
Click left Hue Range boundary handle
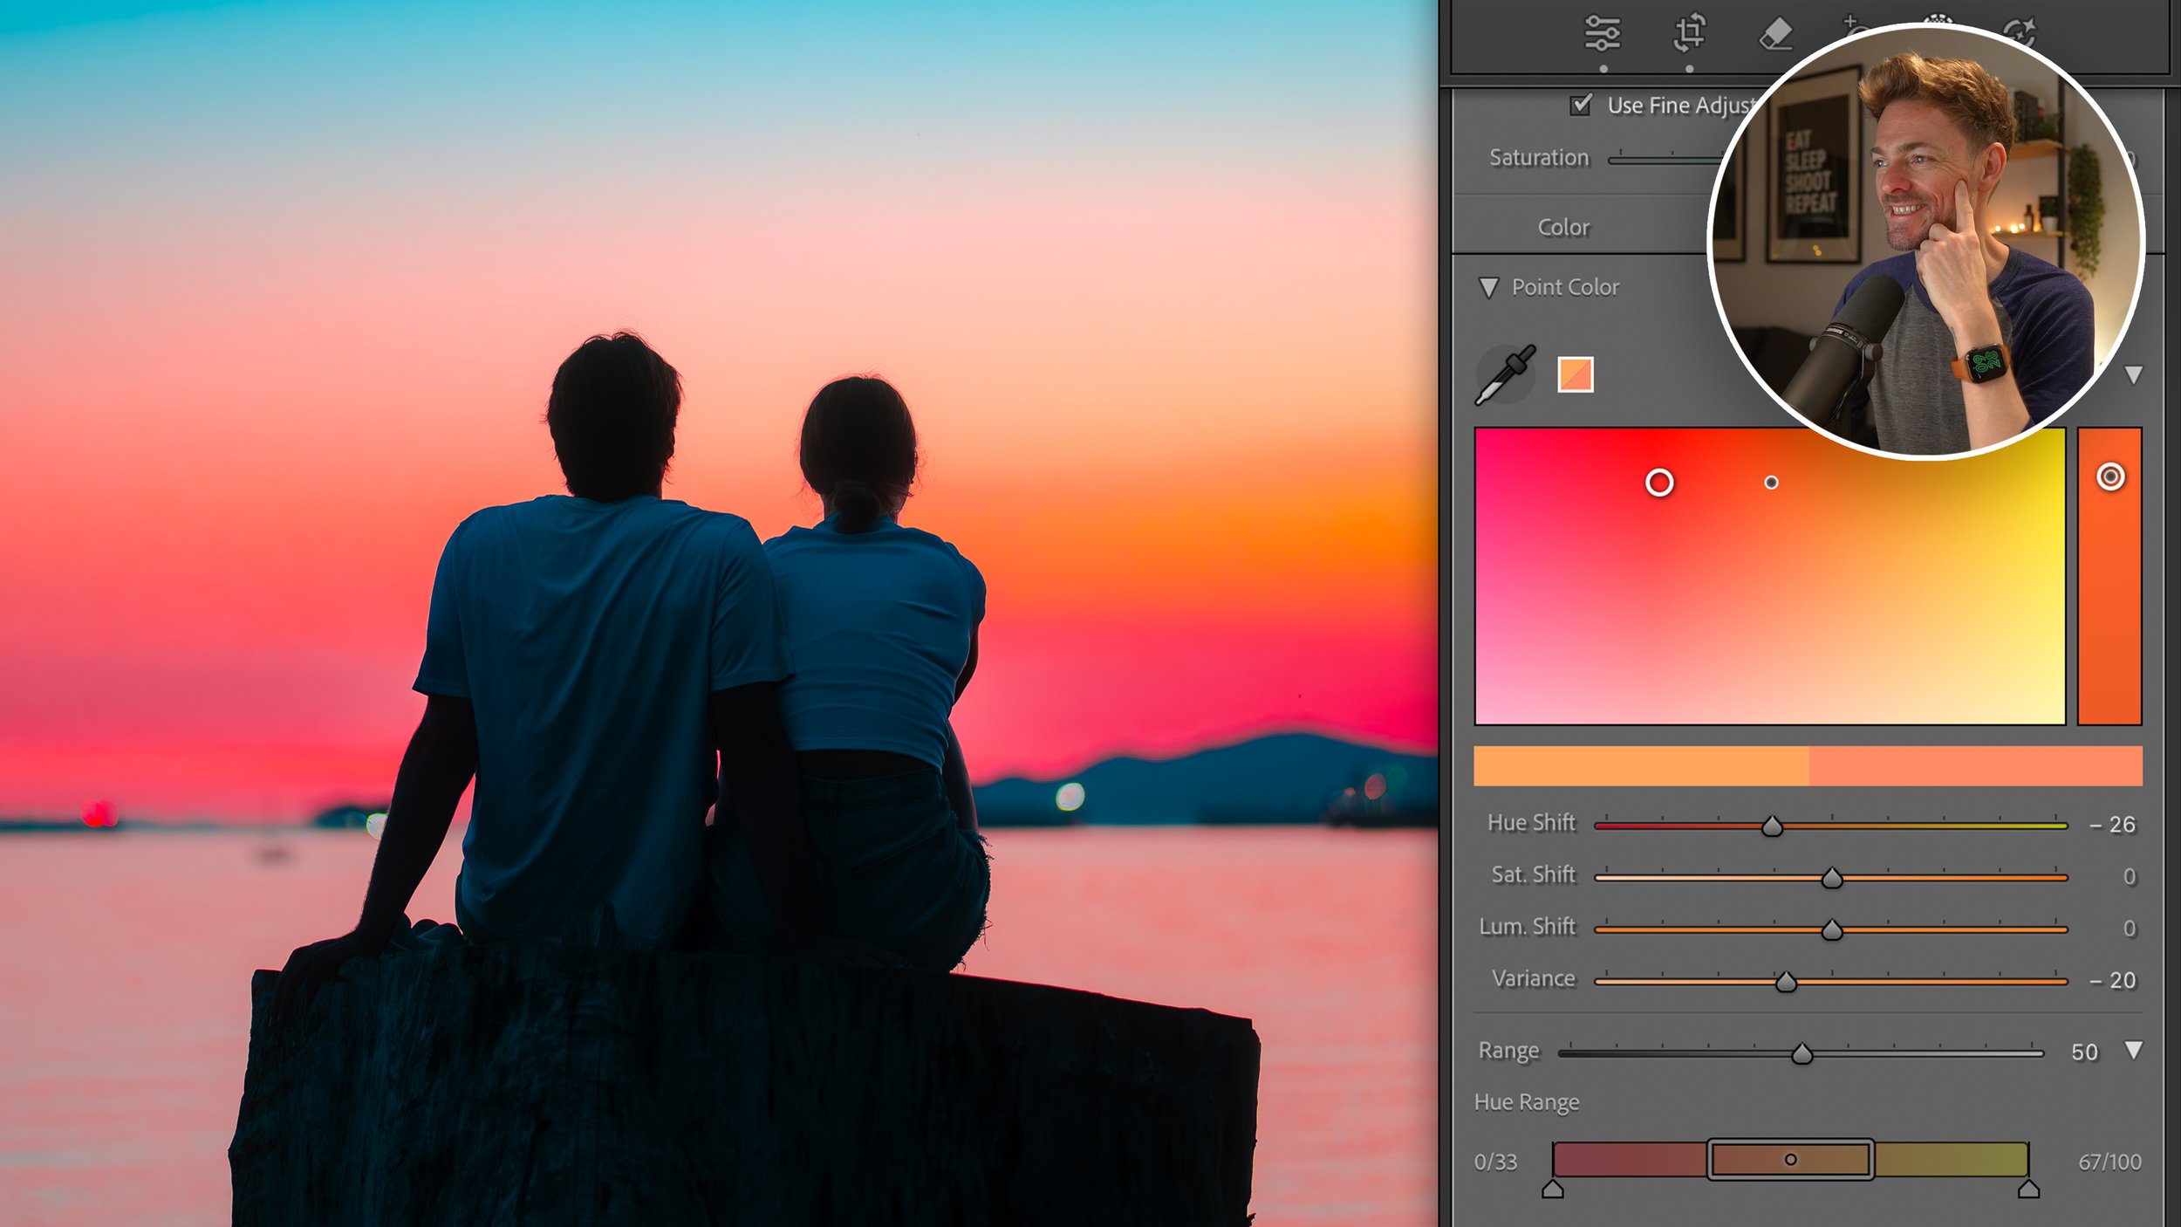click(x=1553, y=1189)
